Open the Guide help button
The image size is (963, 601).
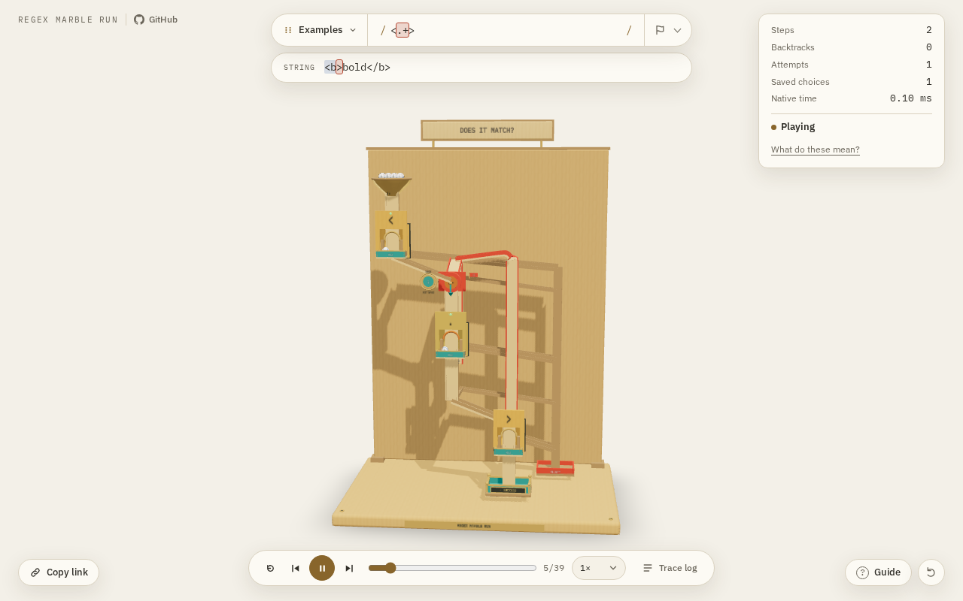point(878,572)
